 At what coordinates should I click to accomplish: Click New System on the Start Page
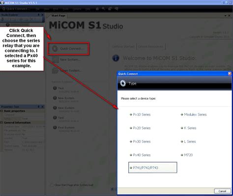[66, 59]
